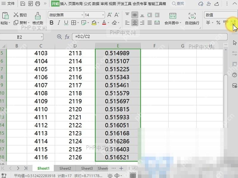Screen dimensions: 238x178
Task: Click the Copy (复制) button
Action: pos(20,23)
